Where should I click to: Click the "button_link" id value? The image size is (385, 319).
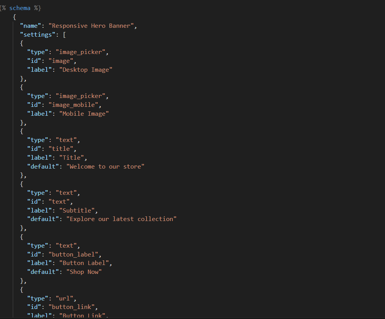pos(71,307)
